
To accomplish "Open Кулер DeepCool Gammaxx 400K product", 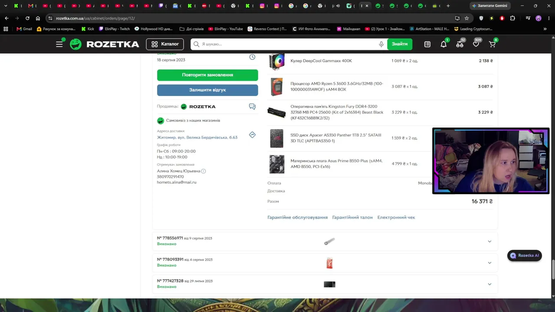I will [321, 61].
